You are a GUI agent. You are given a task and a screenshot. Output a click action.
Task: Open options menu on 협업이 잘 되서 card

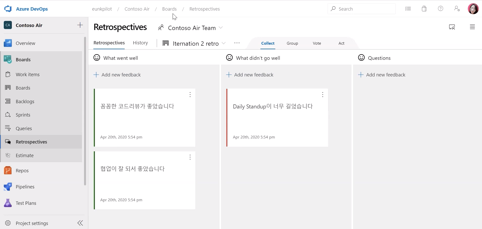click(x=190, y=157)
